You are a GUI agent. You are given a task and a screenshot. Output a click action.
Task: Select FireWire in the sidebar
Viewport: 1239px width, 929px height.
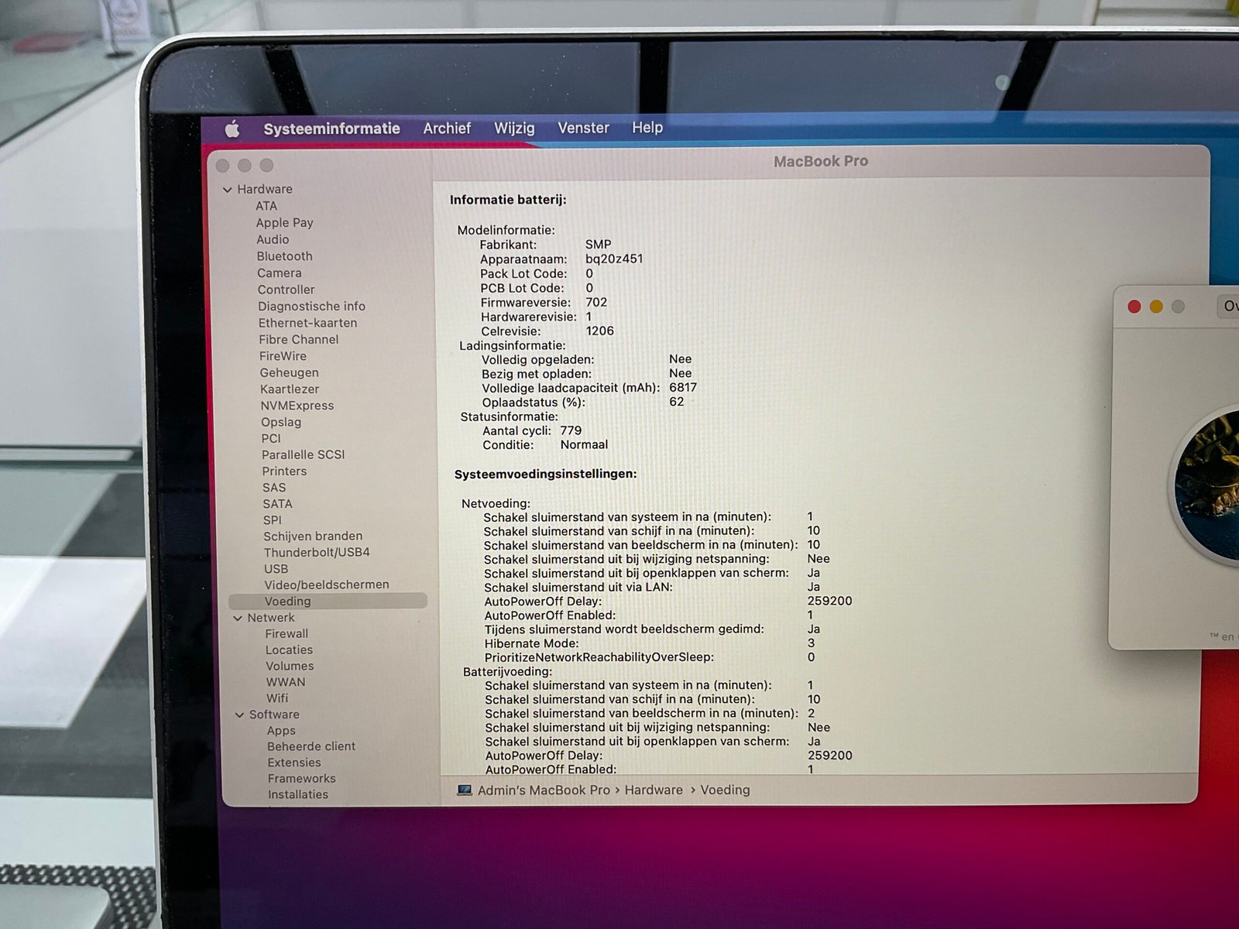click(283, 356)
